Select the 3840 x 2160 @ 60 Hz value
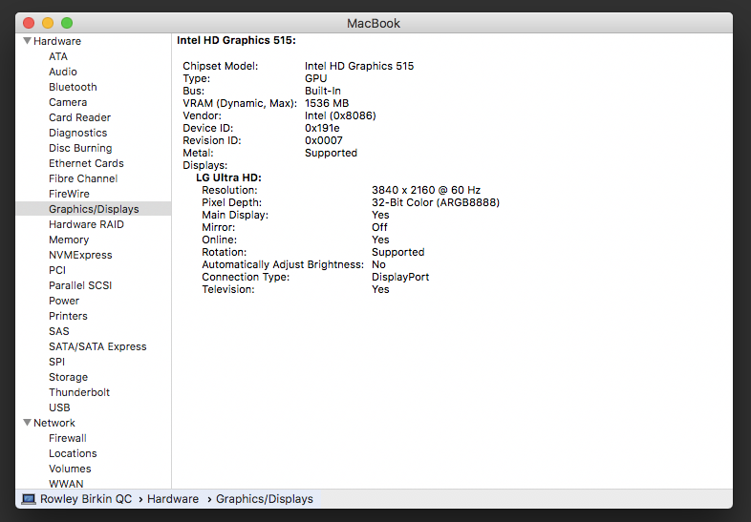751x522 pixels. [426, 191]
